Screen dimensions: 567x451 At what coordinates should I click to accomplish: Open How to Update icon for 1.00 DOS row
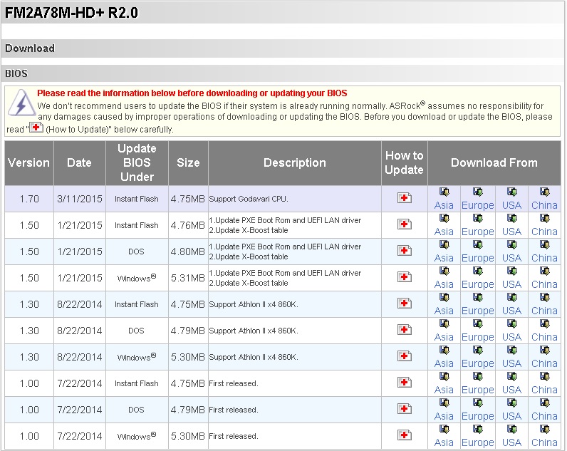pyautogui.click(x=405, y=409)
